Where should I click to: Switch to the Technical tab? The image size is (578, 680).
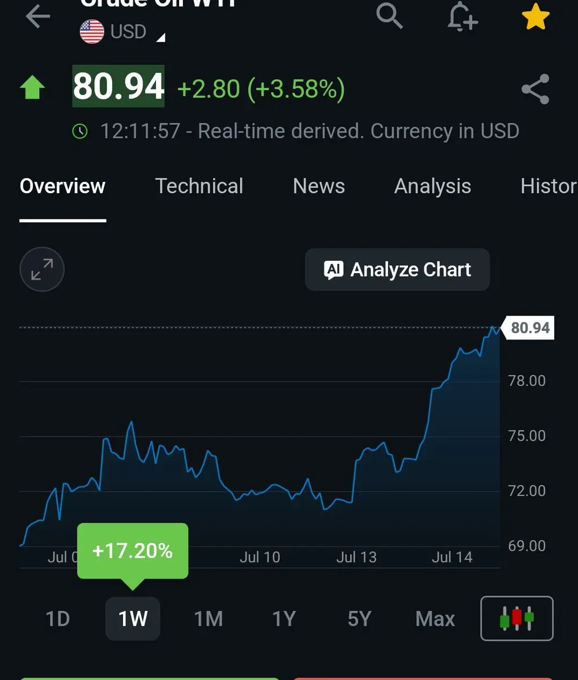(x=199, y=186)
